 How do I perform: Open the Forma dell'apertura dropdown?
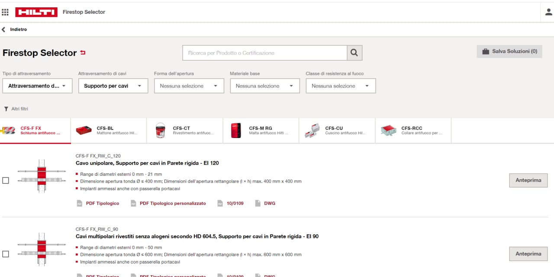coord(189,86)
